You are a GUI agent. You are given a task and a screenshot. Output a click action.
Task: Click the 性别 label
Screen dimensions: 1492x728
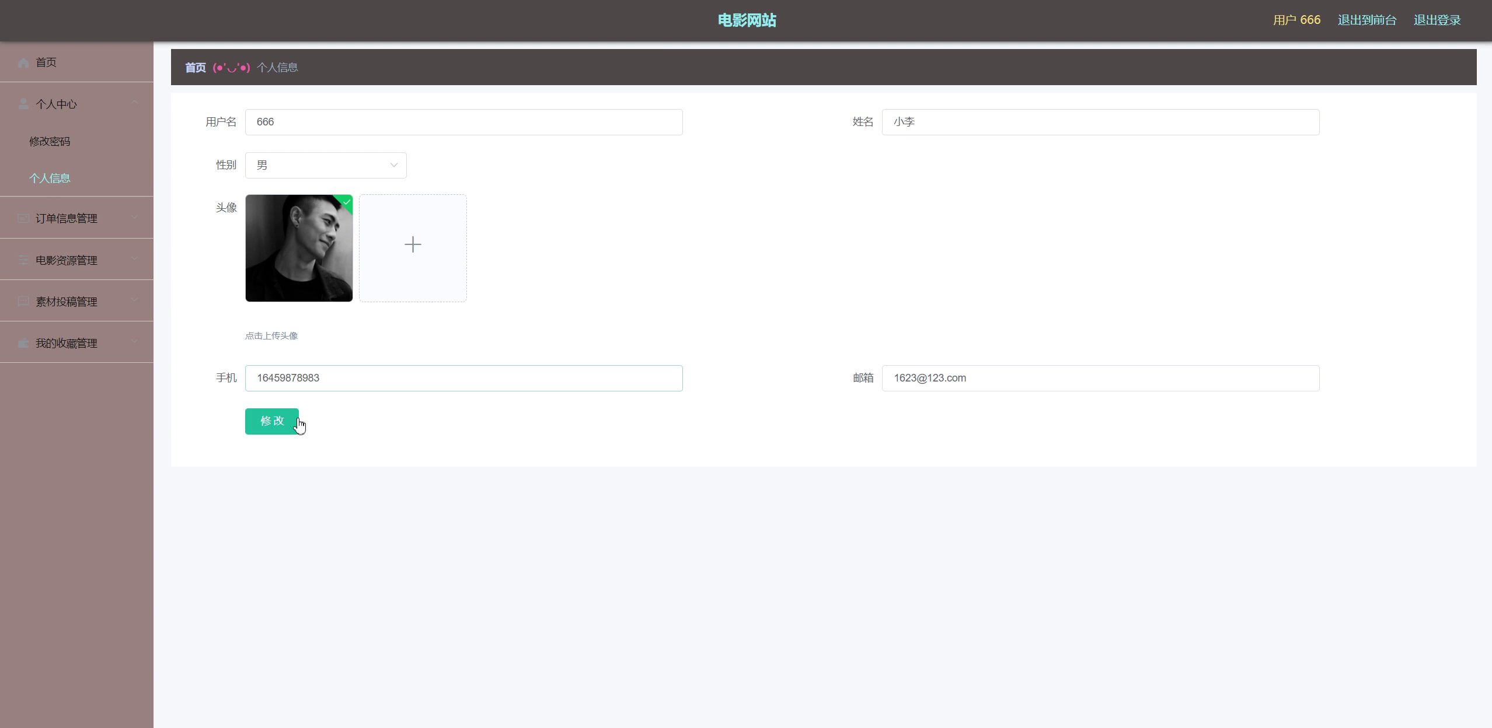point(226,165)
